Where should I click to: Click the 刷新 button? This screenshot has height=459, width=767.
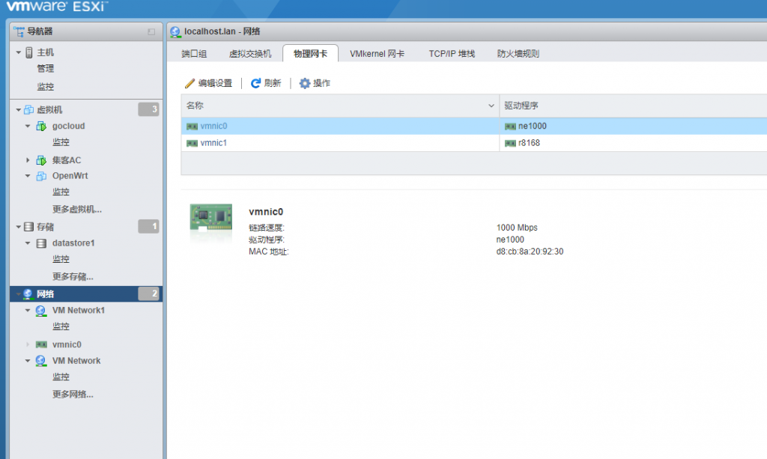tap(266, 83)
